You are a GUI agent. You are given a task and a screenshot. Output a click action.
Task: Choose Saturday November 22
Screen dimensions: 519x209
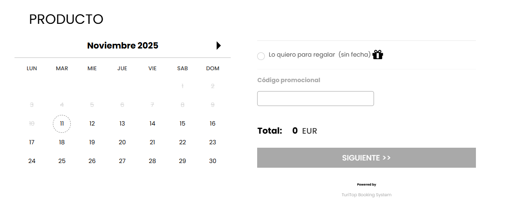pos(183,143)
